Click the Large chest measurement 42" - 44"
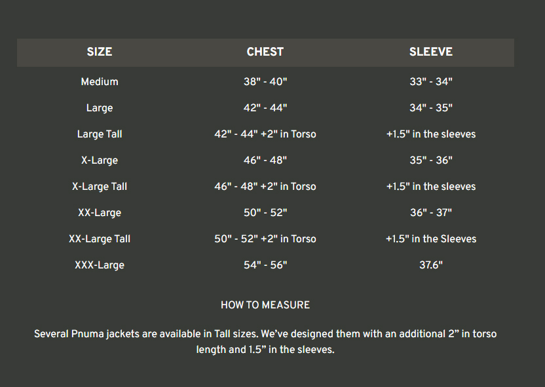 (x=265, y=108)
